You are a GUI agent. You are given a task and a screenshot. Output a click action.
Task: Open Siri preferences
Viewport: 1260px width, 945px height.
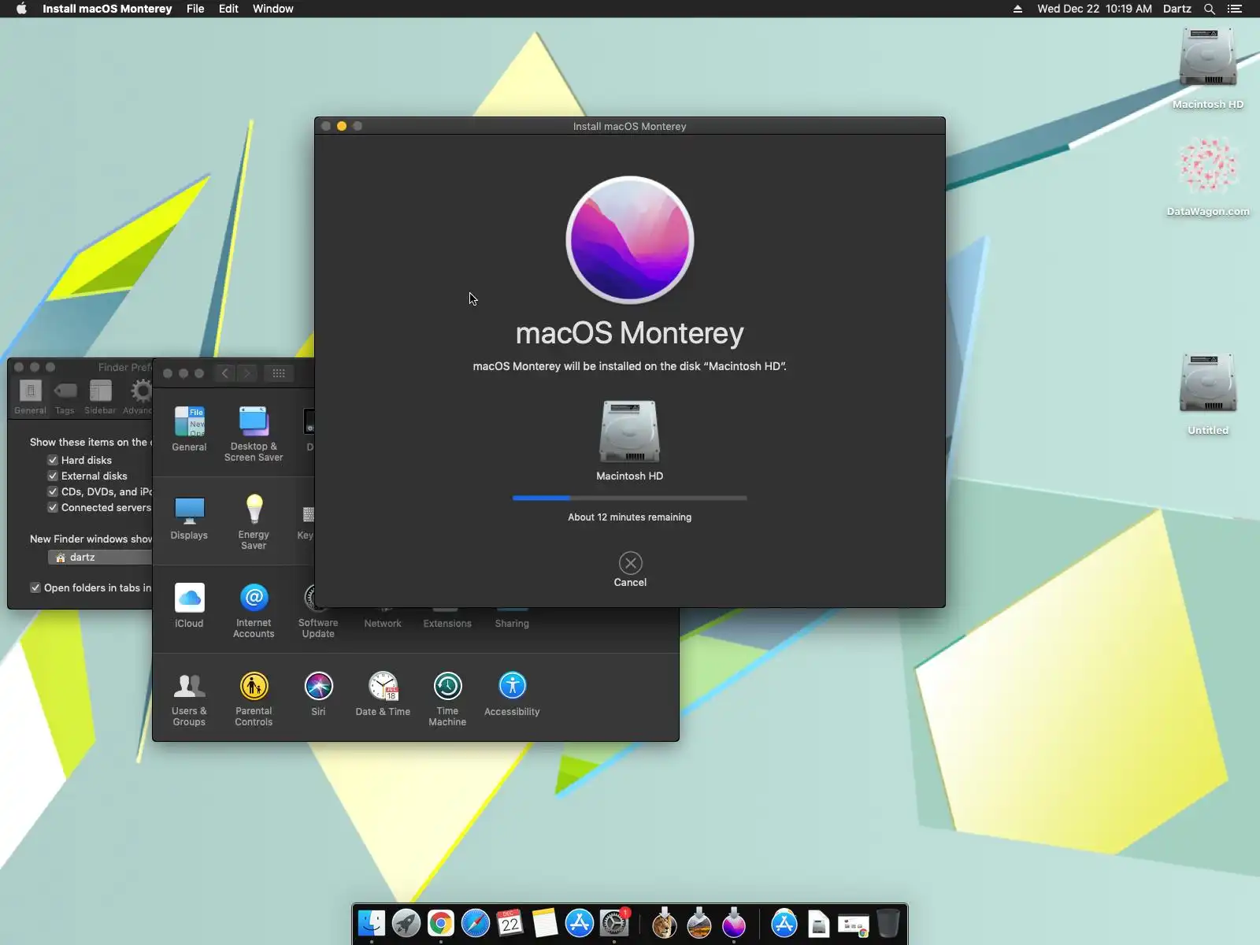point(318,694)
